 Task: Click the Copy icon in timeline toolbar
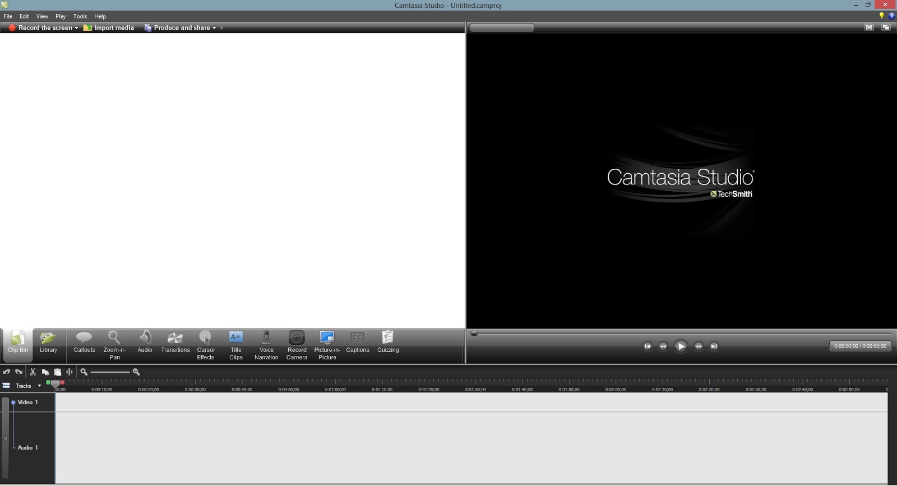(x=45, y=372)
